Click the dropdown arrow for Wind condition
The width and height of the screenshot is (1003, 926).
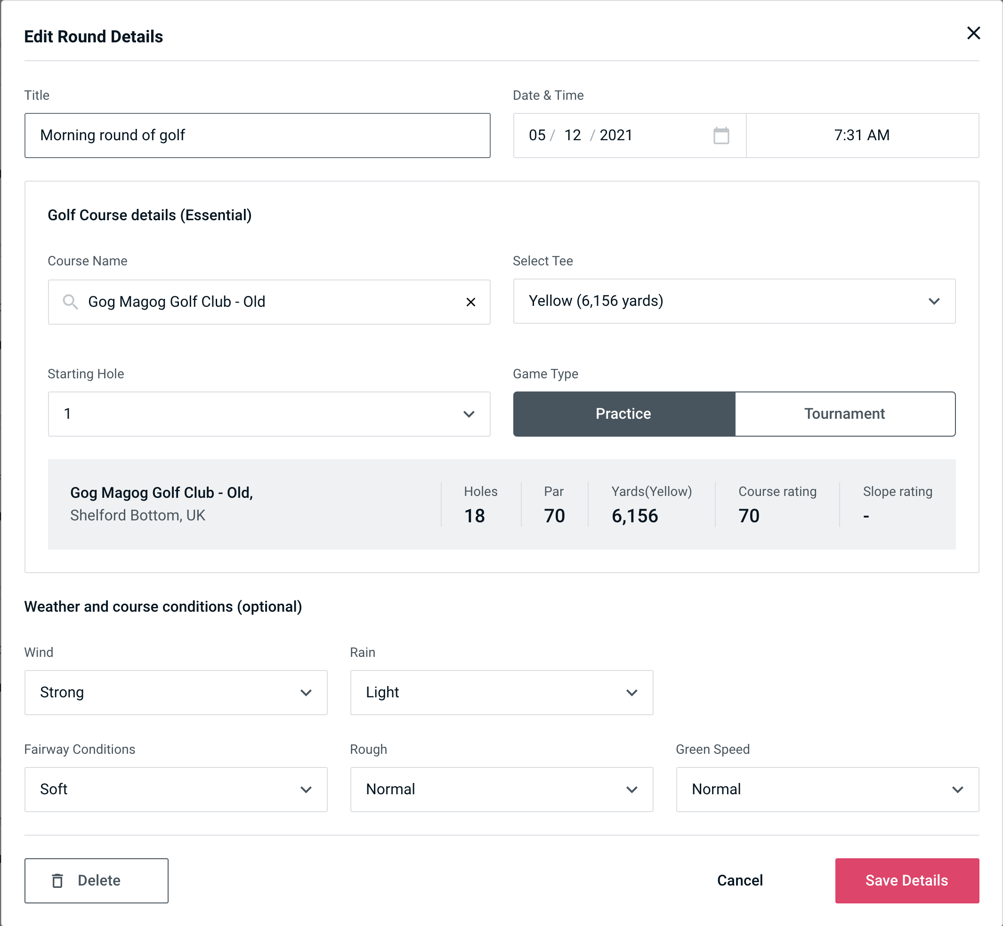(307, 692)
